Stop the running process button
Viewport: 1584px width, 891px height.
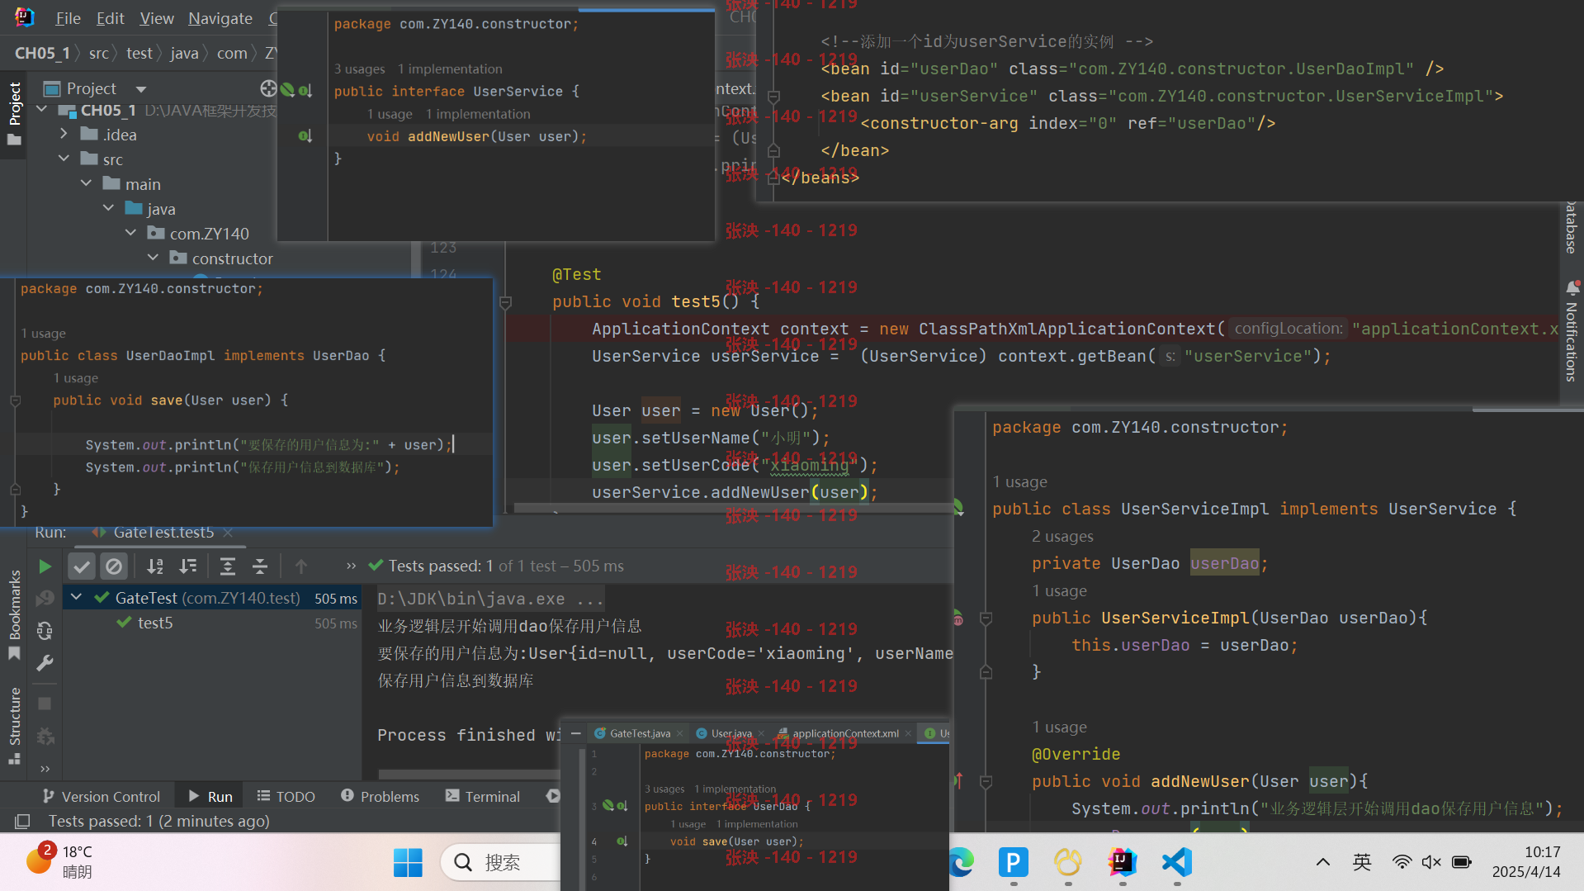[45, 704]
